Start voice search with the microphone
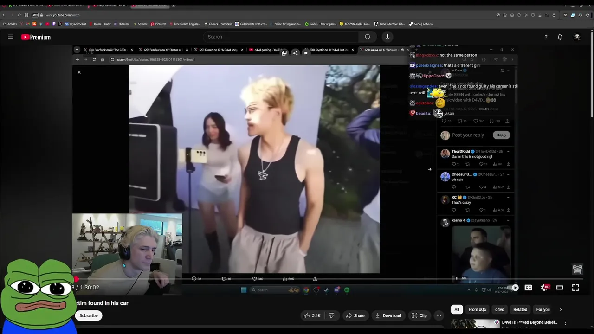The image size is (594, 334). pyautogui.click(x=387, y=37)
